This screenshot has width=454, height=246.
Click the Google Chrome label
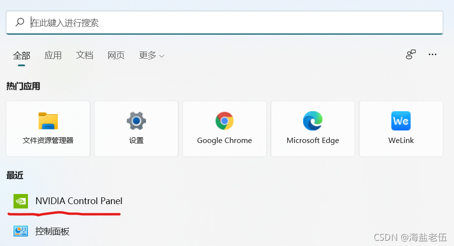(x=225, y=141)
